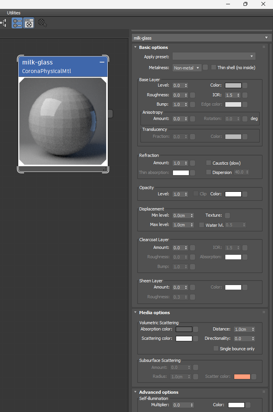Enable Thin shell (no inside) checkbox

click(x=214, y=67)
